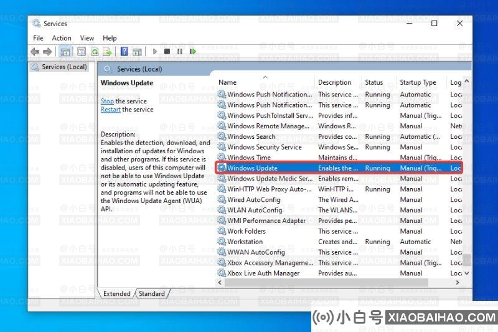Click the Services window title icon
Viewport: 498px width, 332px height.
(x=37, y=23)
